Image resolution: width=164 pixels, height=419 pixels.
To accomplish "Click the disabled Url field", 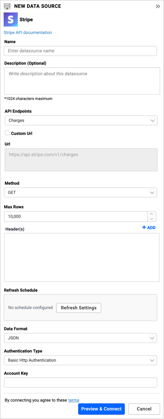I will (81, 160).
